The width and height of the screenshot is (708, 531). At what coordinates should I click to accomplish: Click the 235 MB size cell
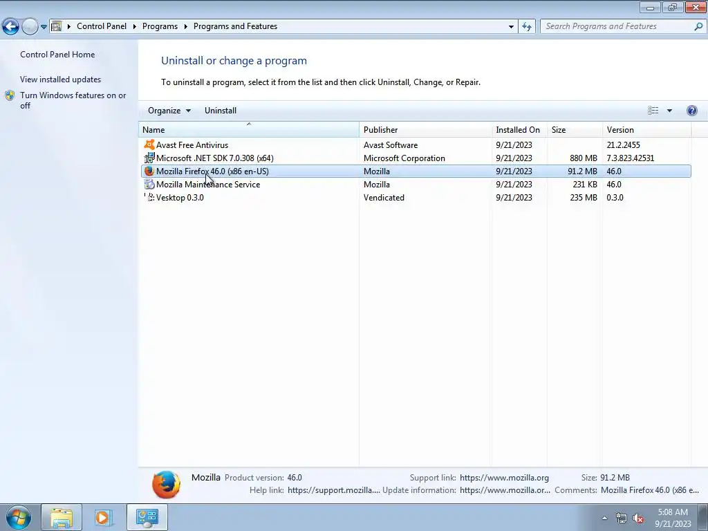coord(584,197)
